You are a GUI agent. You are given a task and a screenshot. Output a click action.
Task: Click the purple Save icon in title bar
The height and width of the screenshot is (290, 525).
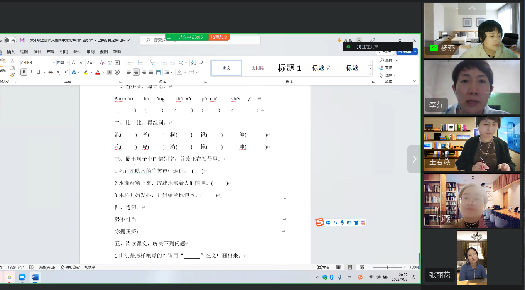pyautogui.click(x=22, y=40)
